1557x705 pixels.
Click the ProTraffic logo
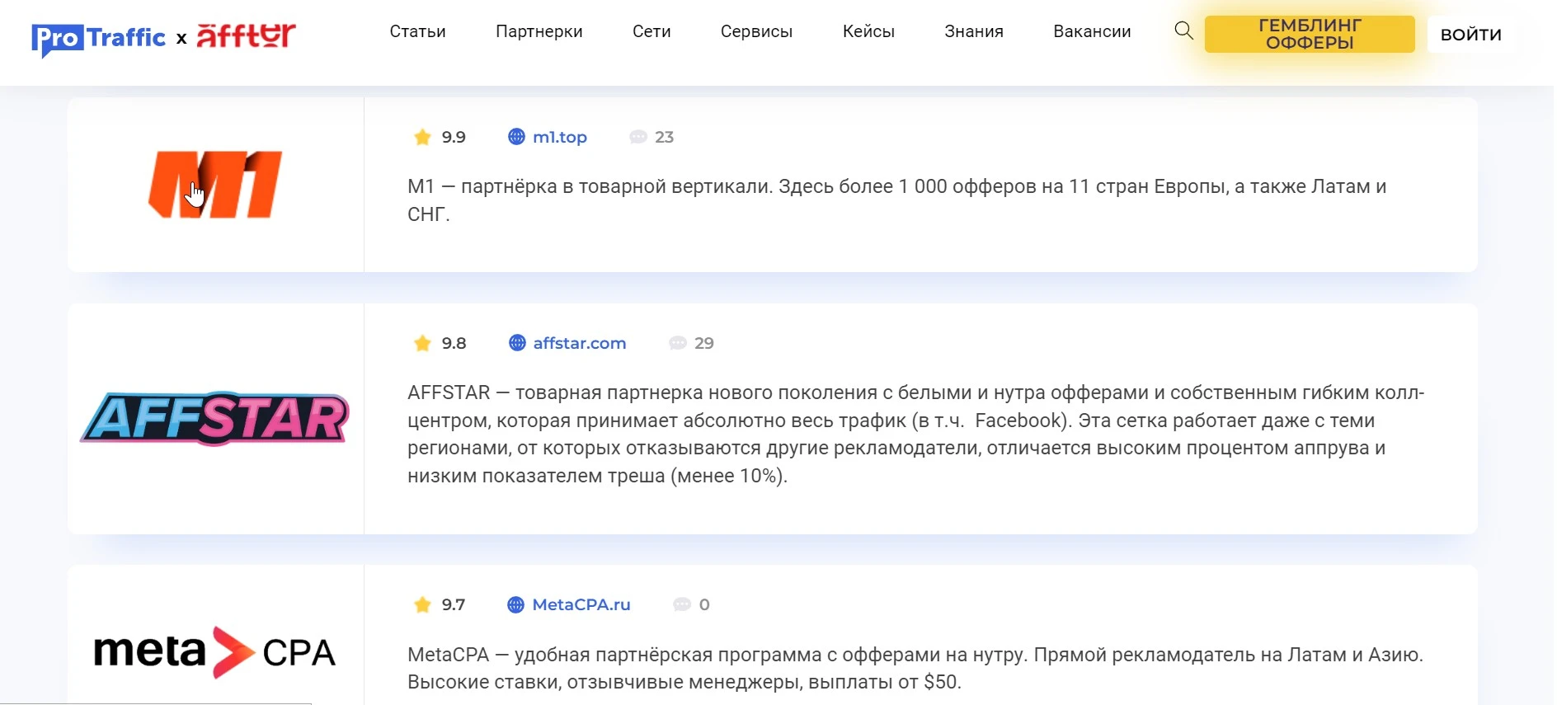coord(98,39)
